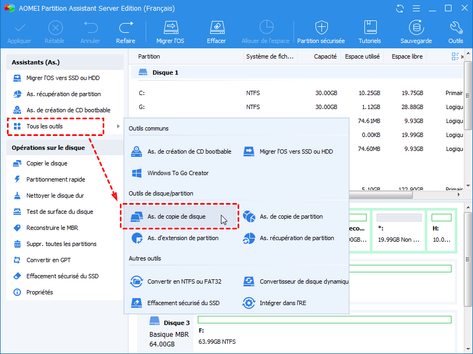
Task: Open Partition sécurisée shield icon
Action: pyautogui.click(x=321, y=28)
